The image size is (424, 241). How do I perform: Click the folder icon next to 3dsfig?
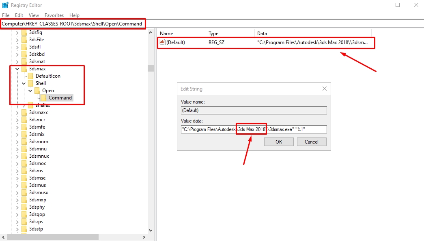(x=24, y=32)
